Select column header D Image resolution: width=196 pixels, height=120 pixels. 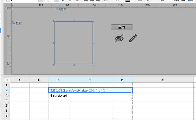[90, 80]
